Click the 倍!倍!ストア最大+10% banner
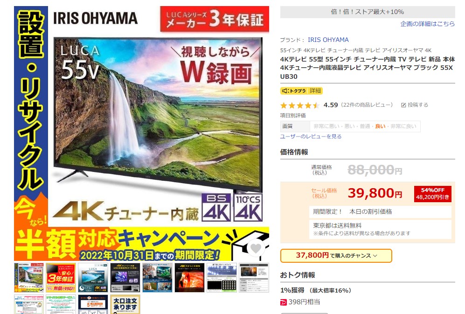Viewport: 465px width, 314px height. coord(368,12)
